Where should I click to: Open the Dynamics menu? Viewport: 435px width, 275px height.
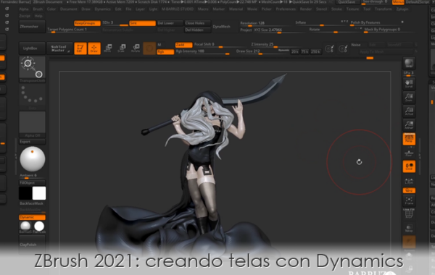(x=103, y=9)
